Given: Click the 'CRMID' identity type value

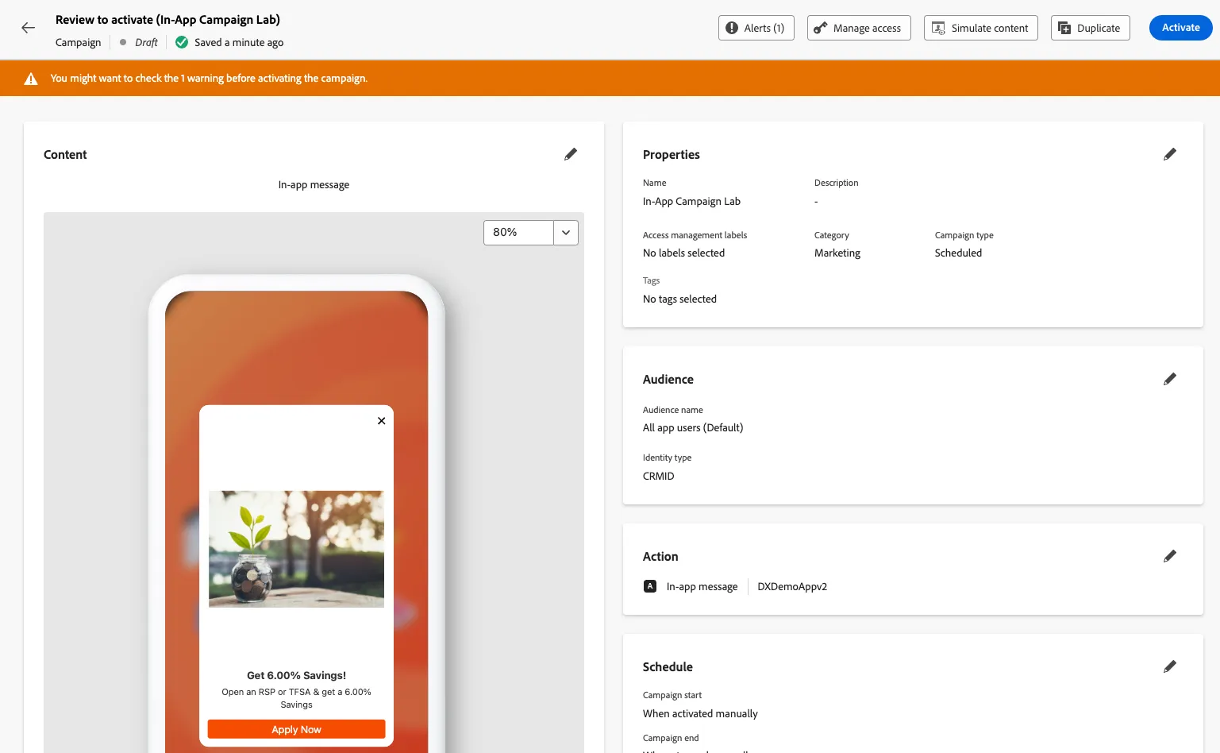Looking at the screenshot, I should point(659,477).
